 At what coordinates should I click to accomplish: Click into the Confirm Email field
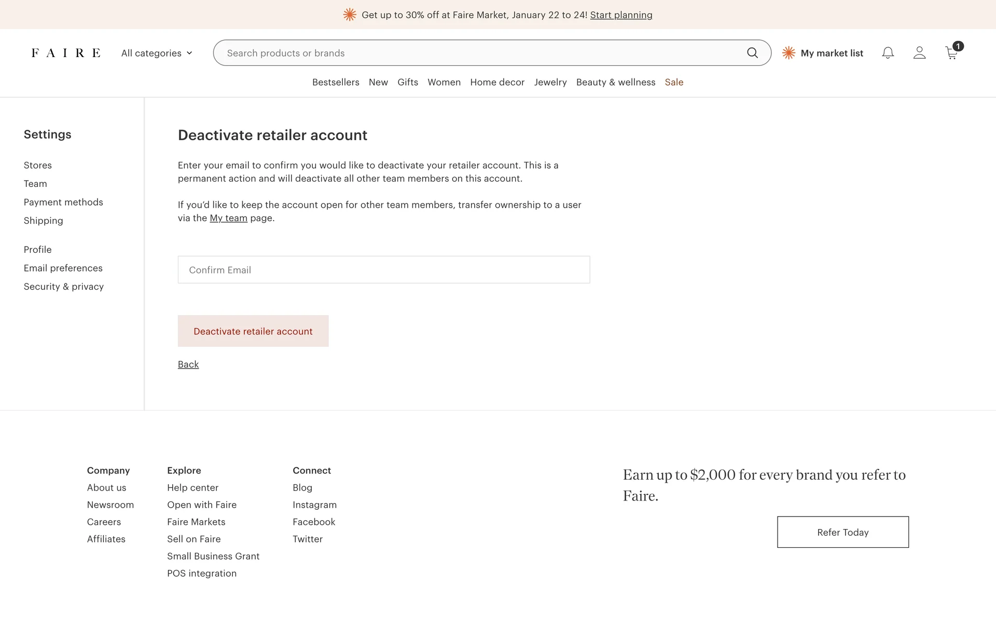pyautogui.click(x=384, y=269)
